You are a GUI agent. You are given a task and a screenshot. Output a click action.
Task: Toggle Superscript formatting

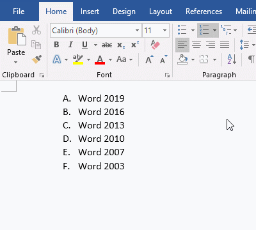(135, 45)
